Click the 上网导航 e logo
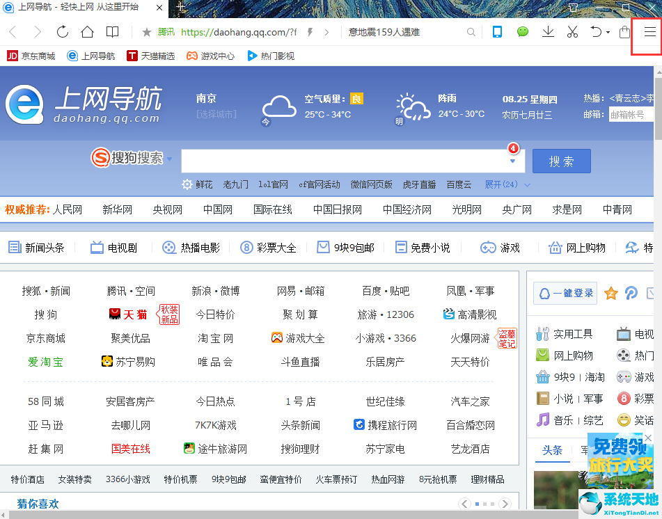Image resolution: width=662 pixels, height=519 pixels. (24, 104)
